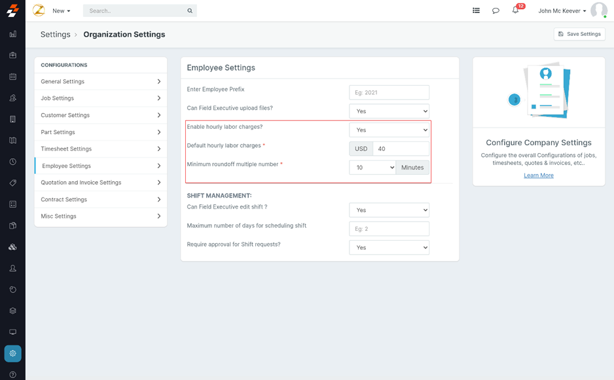Expand the New dropdown menu

pos(61,10)
